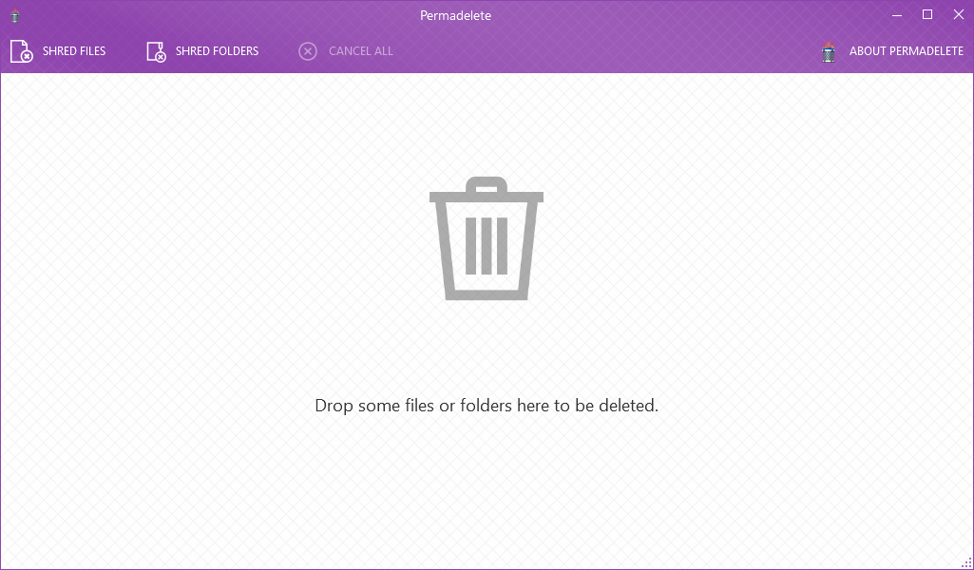Click the SHRED FOLDERS label
This screenshot has height=570, width=974.
pos(217,51)
